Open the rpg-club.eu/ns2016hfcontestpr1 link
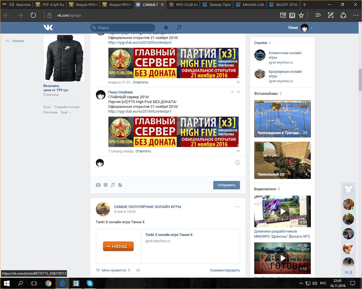The width and height of the screenshot is (362, 289). (140, 111)
